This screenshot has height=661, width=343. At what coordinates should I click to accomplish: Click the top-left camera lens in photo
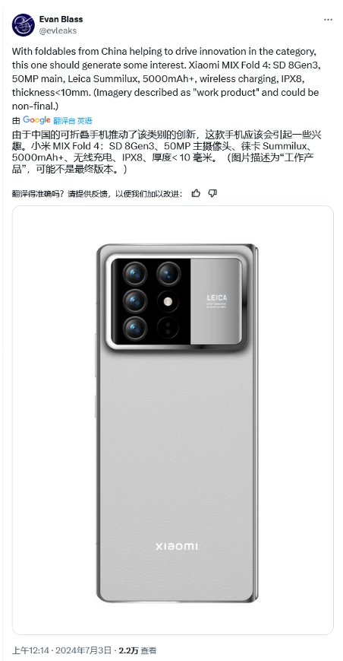coord(135,274)
